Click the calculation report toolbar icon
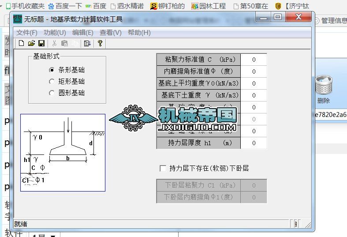 click(87, 43)
